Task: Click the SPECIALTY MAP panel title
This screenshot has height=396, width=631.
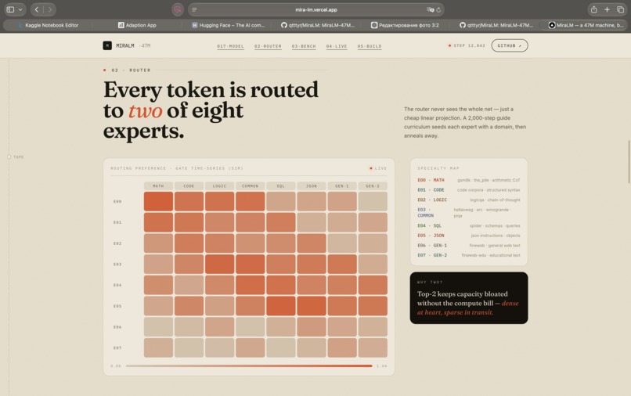Action: coord(438,168)
